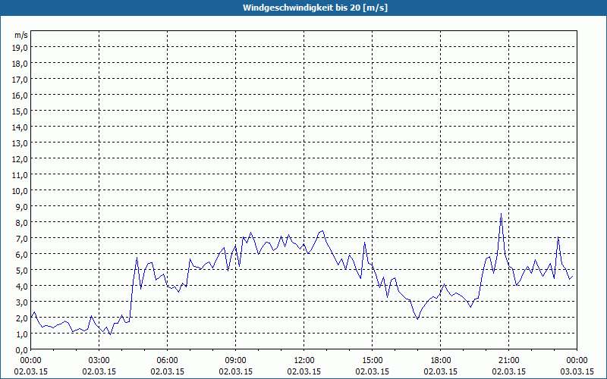Select the "15:00" time label

(372, 361)
